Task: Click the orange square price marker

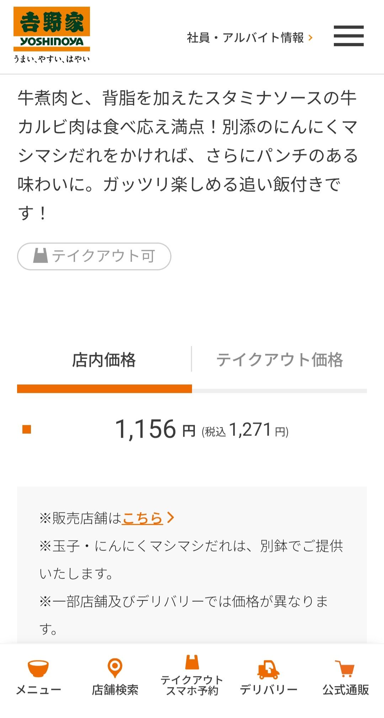Action: pos(27,429)
